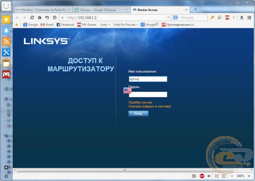Click the red MX games toolbar icon

pos(227,18)
